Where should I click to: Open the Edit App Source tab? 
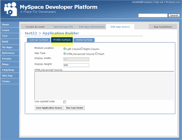click(x=120, y=27)
